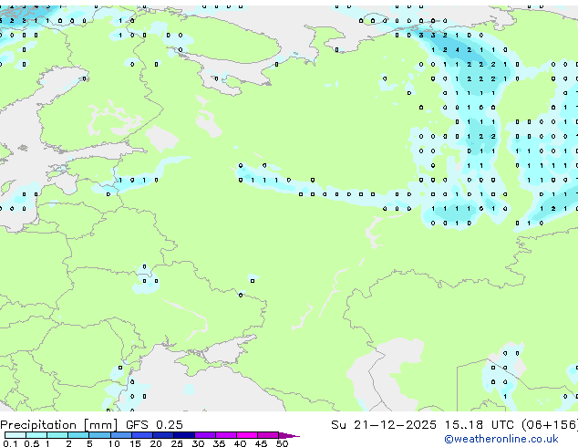Click the "0.1" legend scale label
Image resolution: width=578 pixels, height=447 pixels.
[x=10, y=443]
